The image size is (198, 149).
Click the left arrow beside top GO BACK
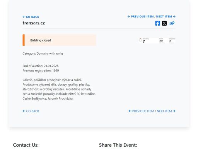click(x=24, y=17)
